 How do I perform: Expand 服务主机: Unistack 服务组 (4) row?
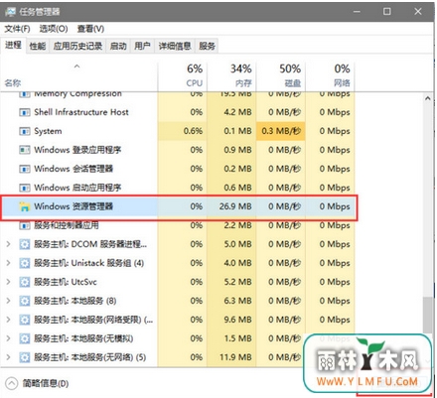pyautogui.click(x=9, y=263)
